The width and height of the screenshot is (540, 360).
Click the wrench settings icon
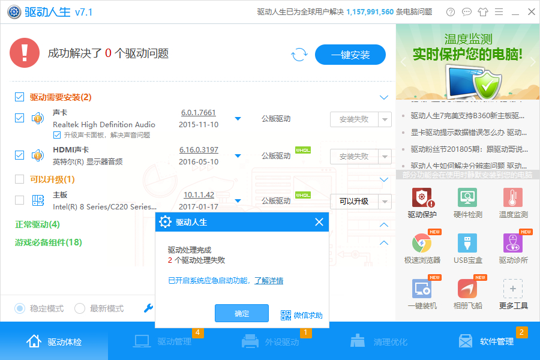(148, 308)
